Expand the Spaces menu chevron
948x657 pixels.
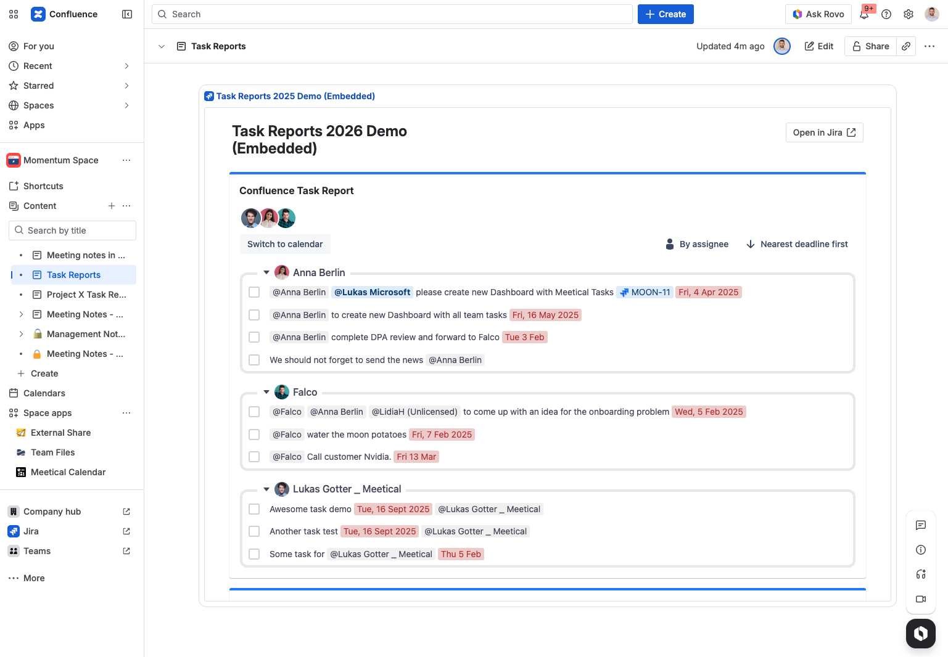(126, 105)
